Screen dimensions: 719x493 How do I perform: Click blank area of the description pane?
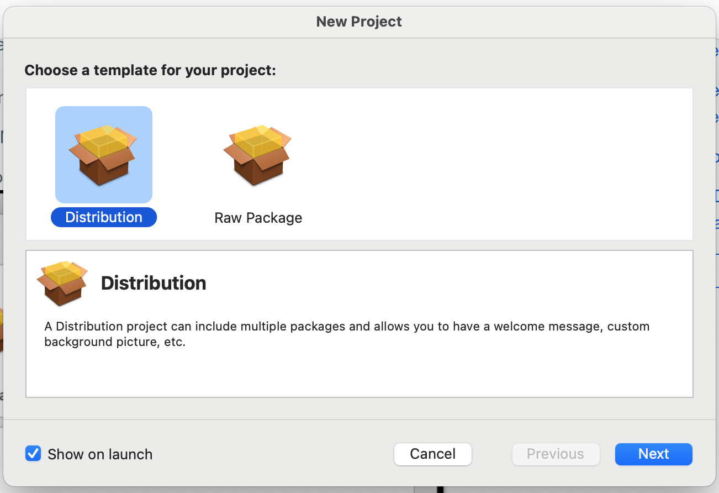click(359, 373)
